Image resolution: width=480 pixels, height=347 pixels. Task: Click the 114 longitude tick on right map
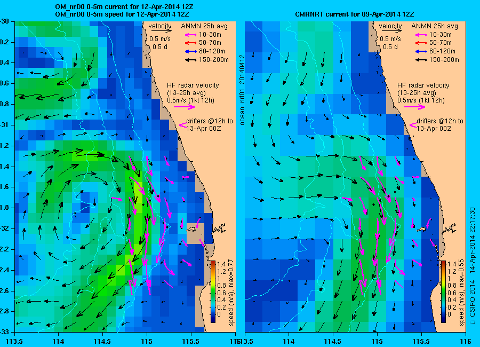pyautogui.click(x=289, y=342)
